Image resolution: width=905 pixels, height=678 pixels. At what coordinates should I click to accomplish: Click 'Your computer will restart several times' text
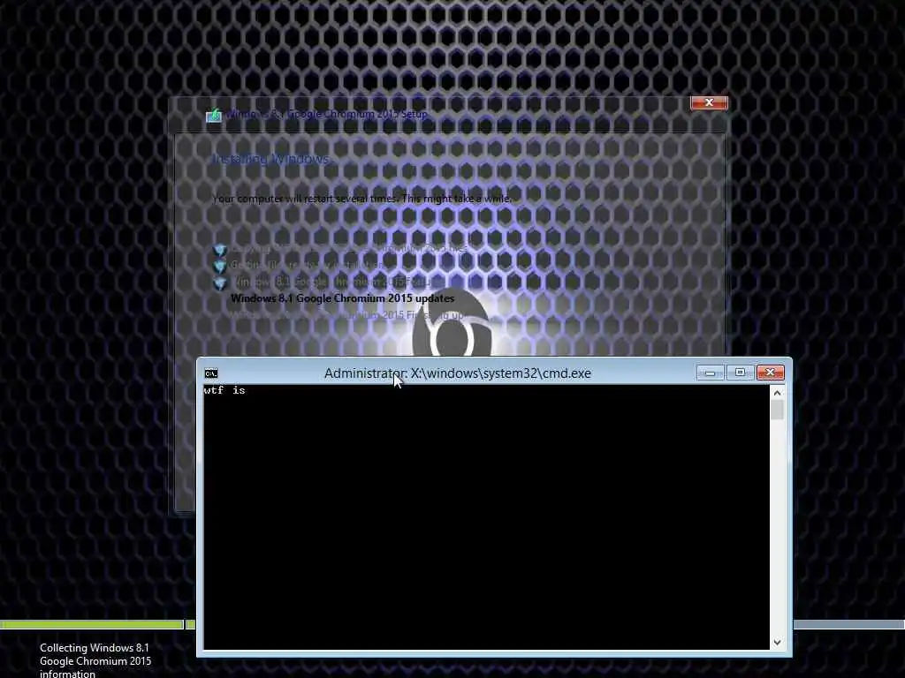pos(361,199)
